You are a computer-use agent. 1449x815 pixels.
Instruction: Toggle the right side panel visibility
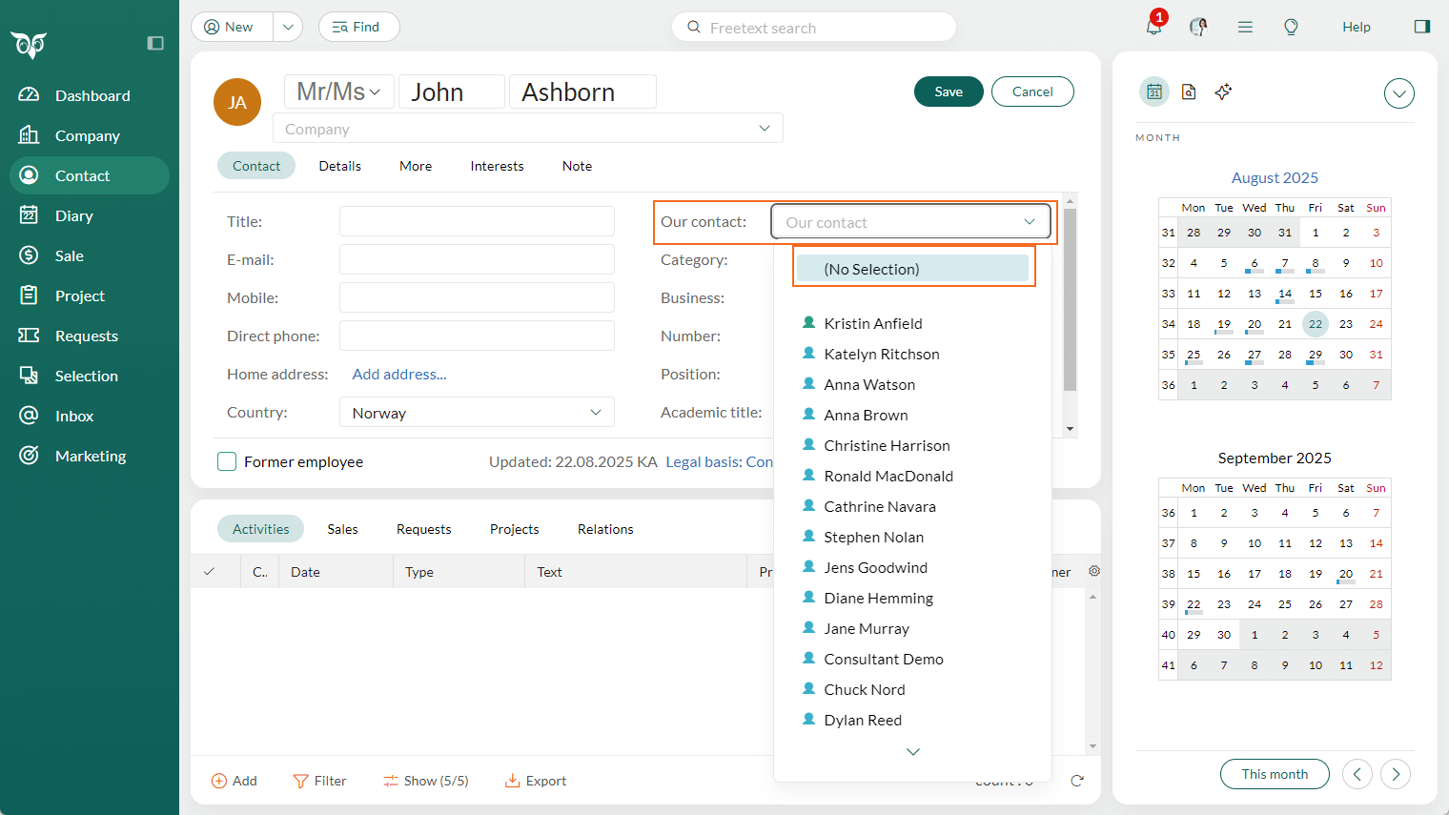[x=1422, y=26]
